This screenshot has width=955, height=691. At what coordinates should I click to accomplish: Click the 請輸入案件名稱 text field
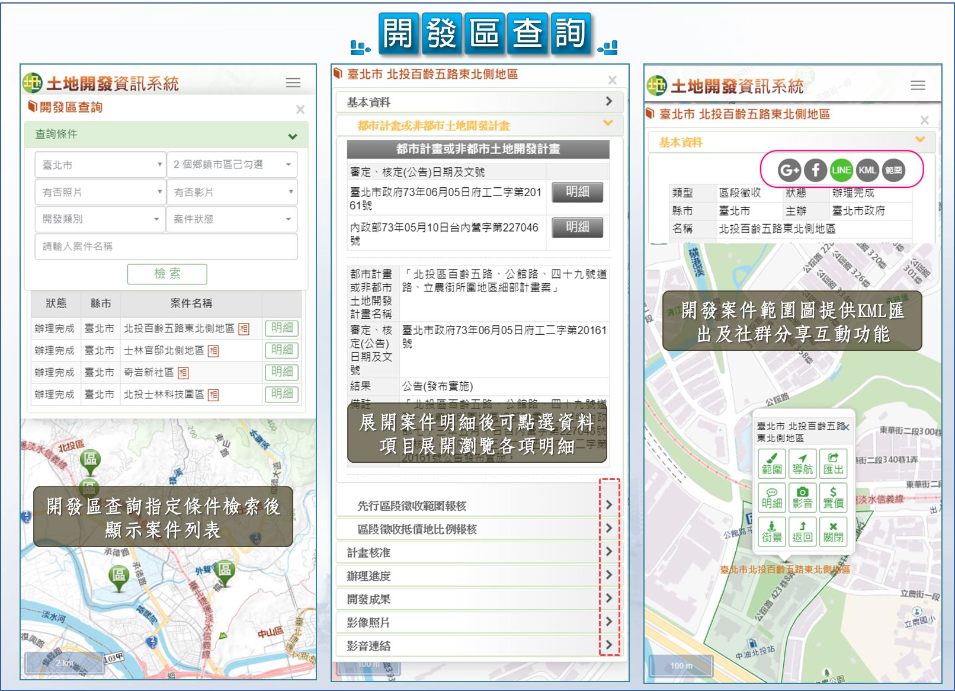(x=166, y=247)
